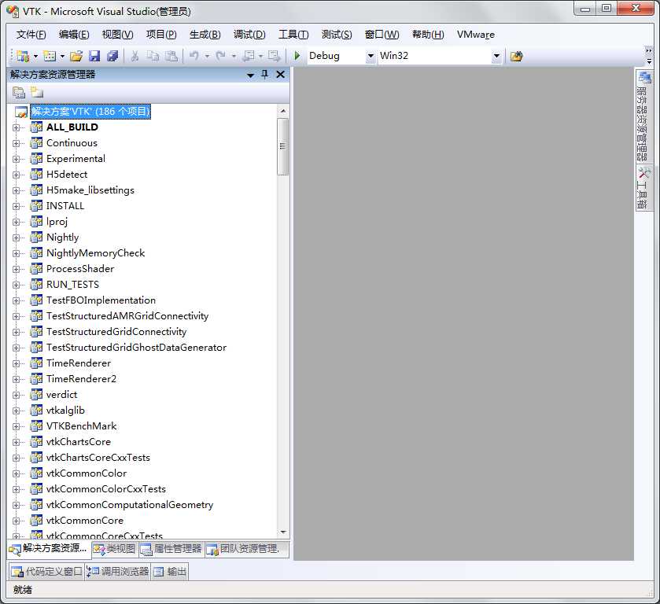Open 代码定义窗口 bottom tab
The image size is (660, 604).
coord(46,572)
